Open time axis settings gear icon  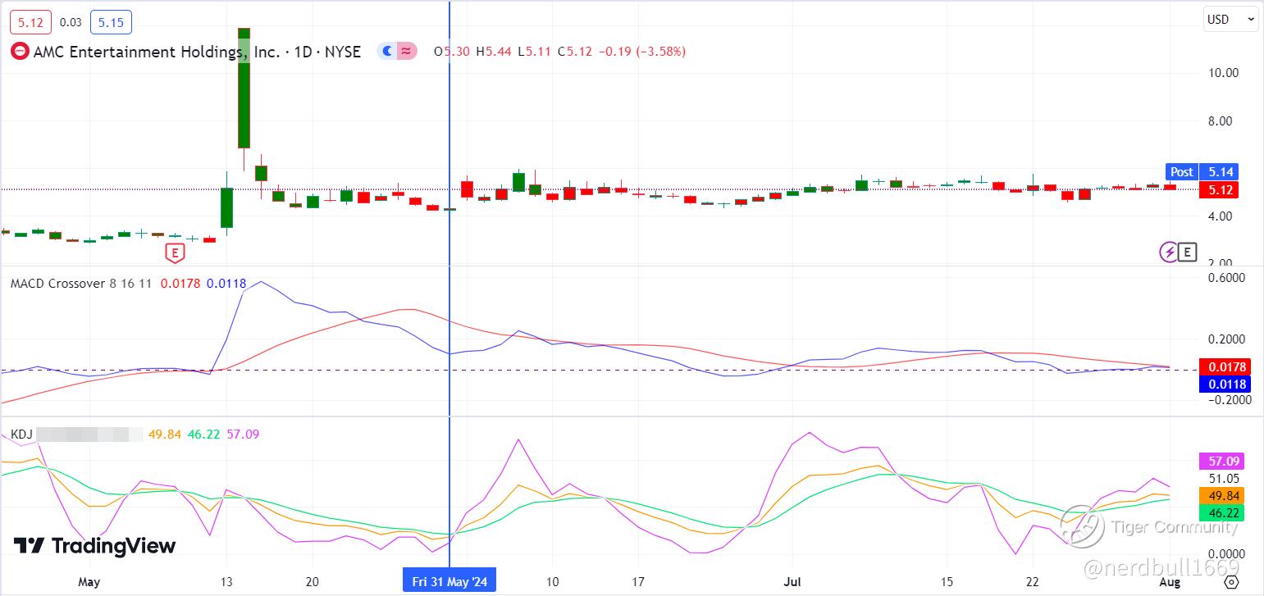[x=1230, y=581]
